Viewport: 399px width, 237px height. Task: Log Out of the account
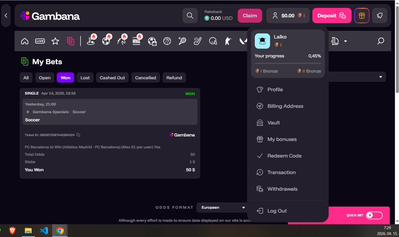288,211
